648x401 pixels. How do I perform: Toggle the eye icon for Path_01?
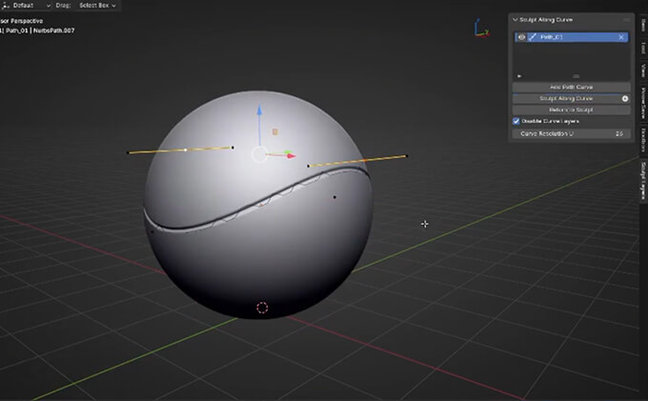click(x=520, y=37)
